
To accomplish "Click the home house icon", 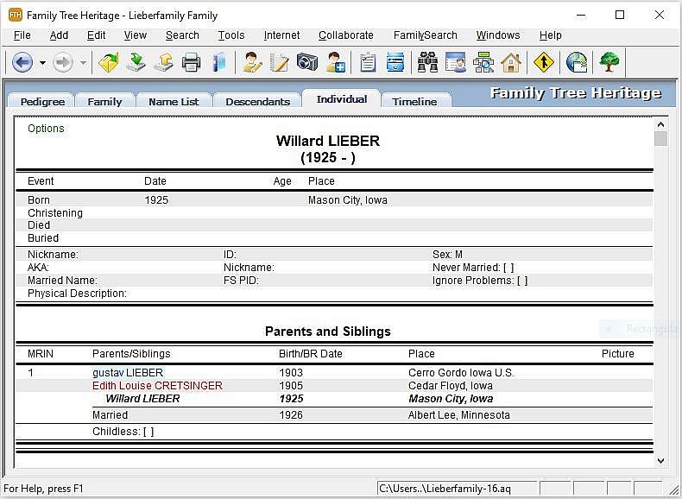I will [511, 62].
